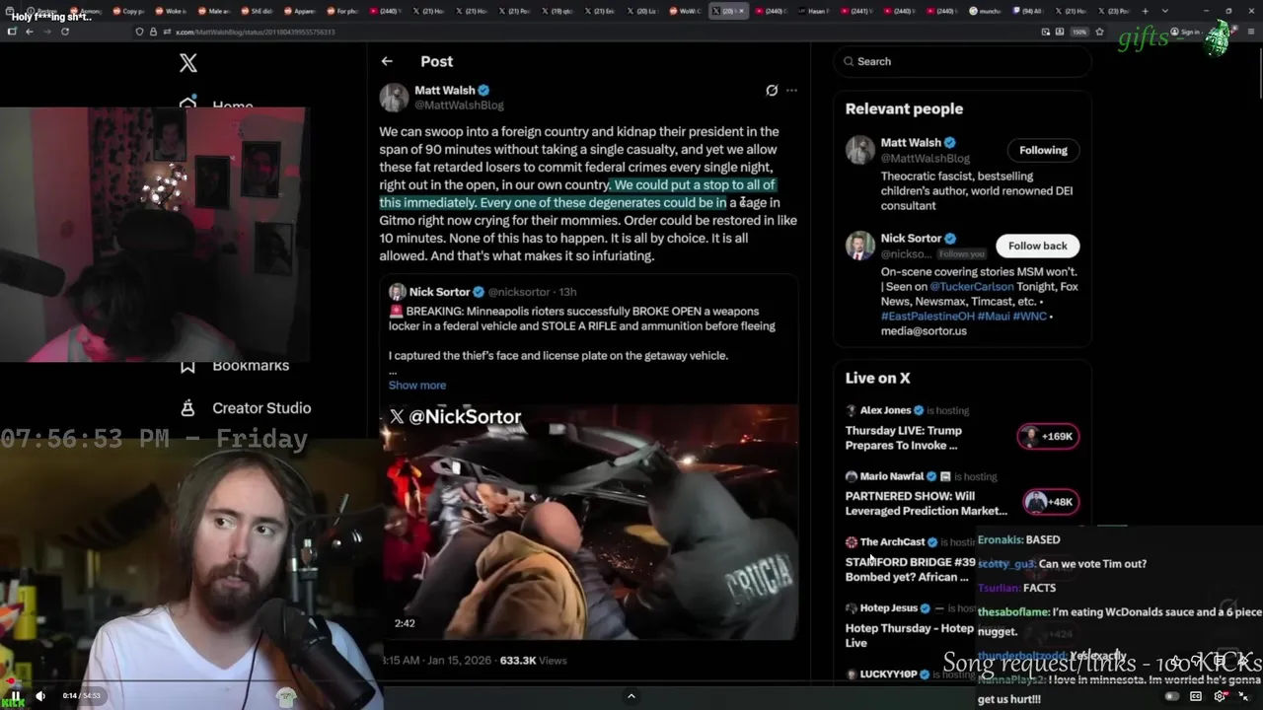This screenshot has width=1263, height=710.
Task: Switch to the munchu browser tab
Action: [985, 11]
